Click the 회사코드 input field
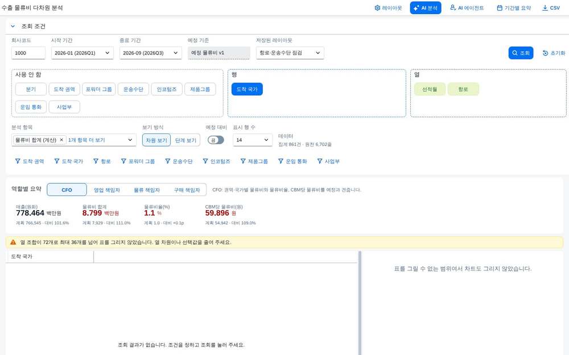This screenshot has width=569, height=355. pos(28,53)
